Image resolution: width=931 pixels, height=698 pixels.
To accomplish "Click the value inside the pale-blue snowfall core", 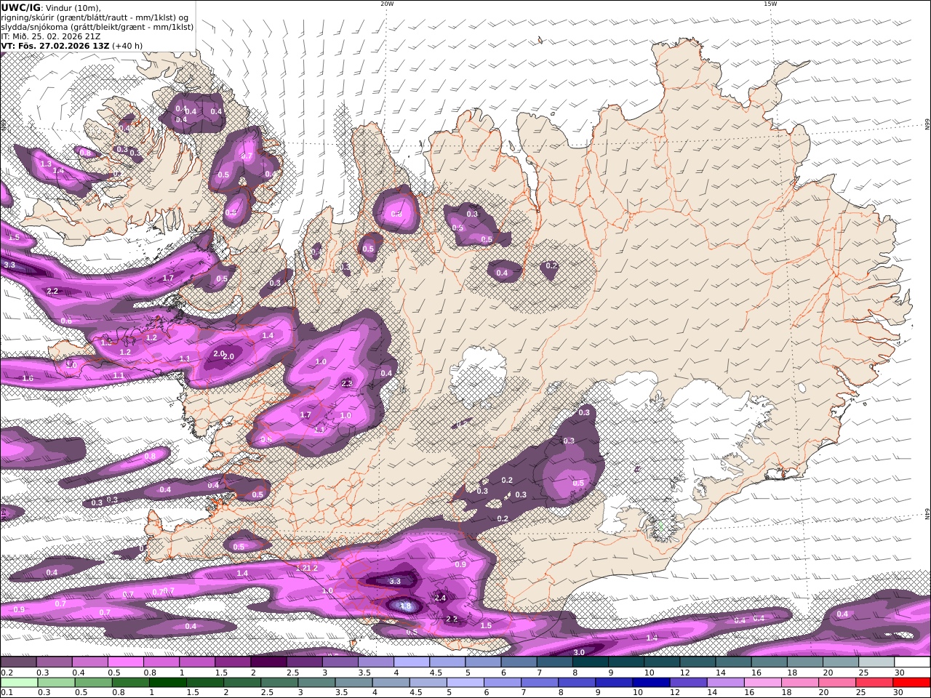I will [406, 606].
